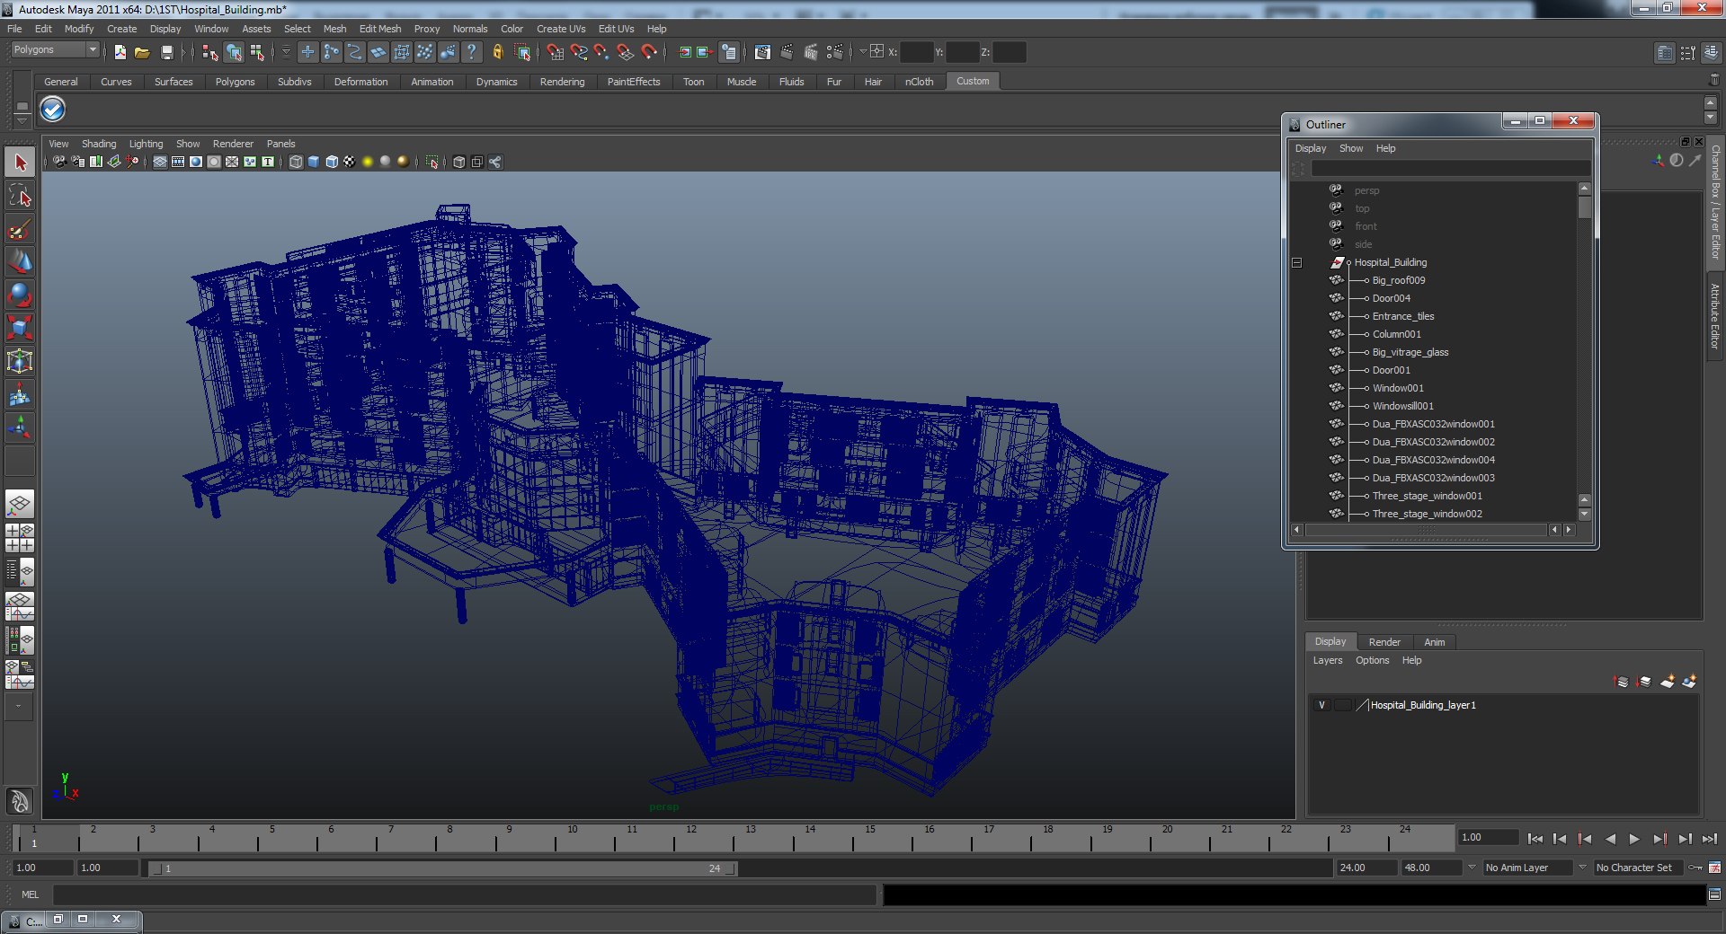Viewport: 1726px width, 934px height.
Task: Open Render View clapperboard icon
Action: pos(762,52)
